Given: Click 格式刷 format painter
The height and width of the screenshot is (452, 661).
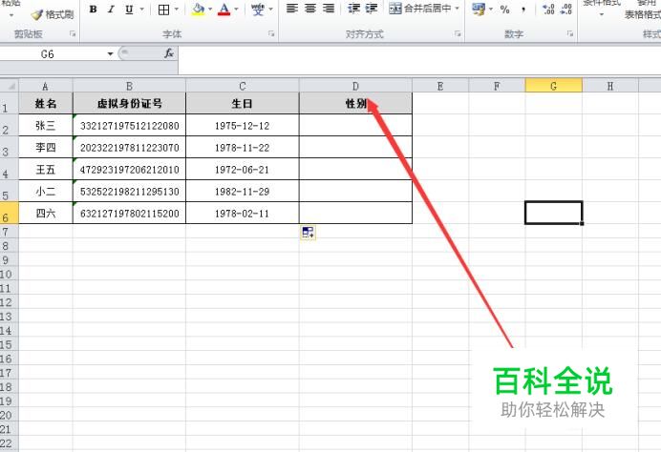Looking at the screenshot, I should click(x=53, y=14).
